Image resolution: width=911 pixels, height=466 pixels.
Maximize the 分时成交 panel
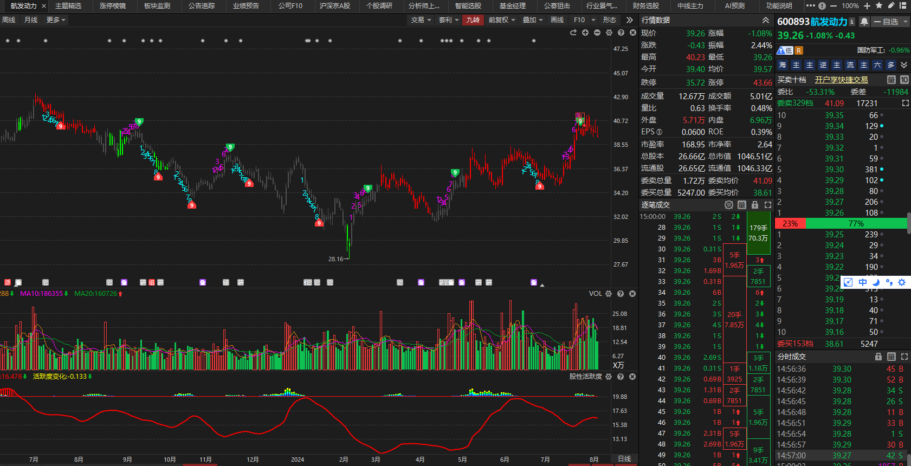point(904,357)
